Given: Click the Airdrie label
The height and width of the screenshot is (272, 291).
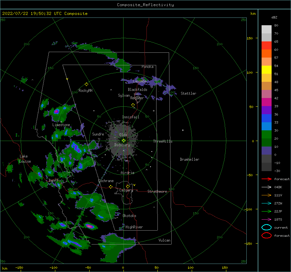Looking at the screenshot, I should point(127,173).
